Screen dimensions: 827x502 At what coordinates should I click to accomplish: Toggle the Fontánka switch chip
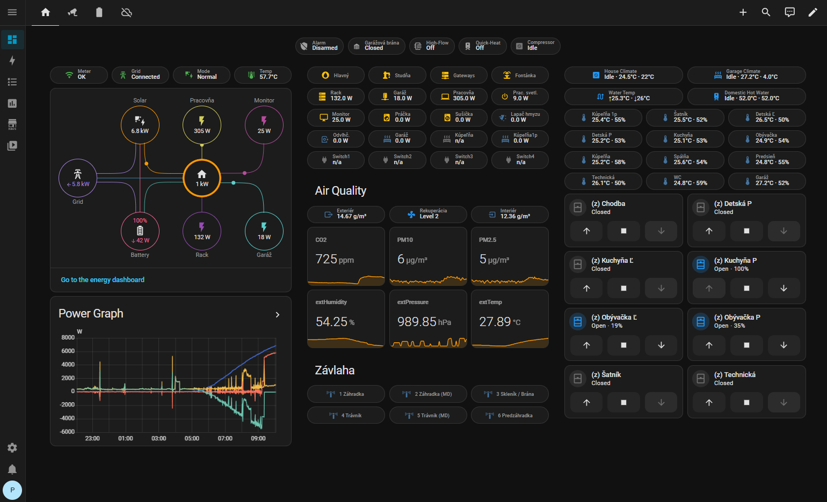(520, 76)
